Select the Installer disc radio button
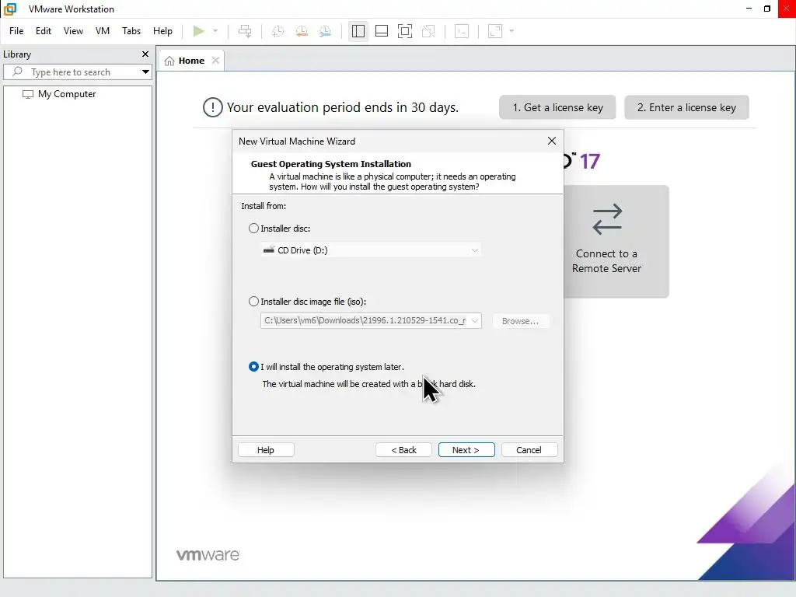Screen dimensions: 796x597 click(x=253, y=229)
